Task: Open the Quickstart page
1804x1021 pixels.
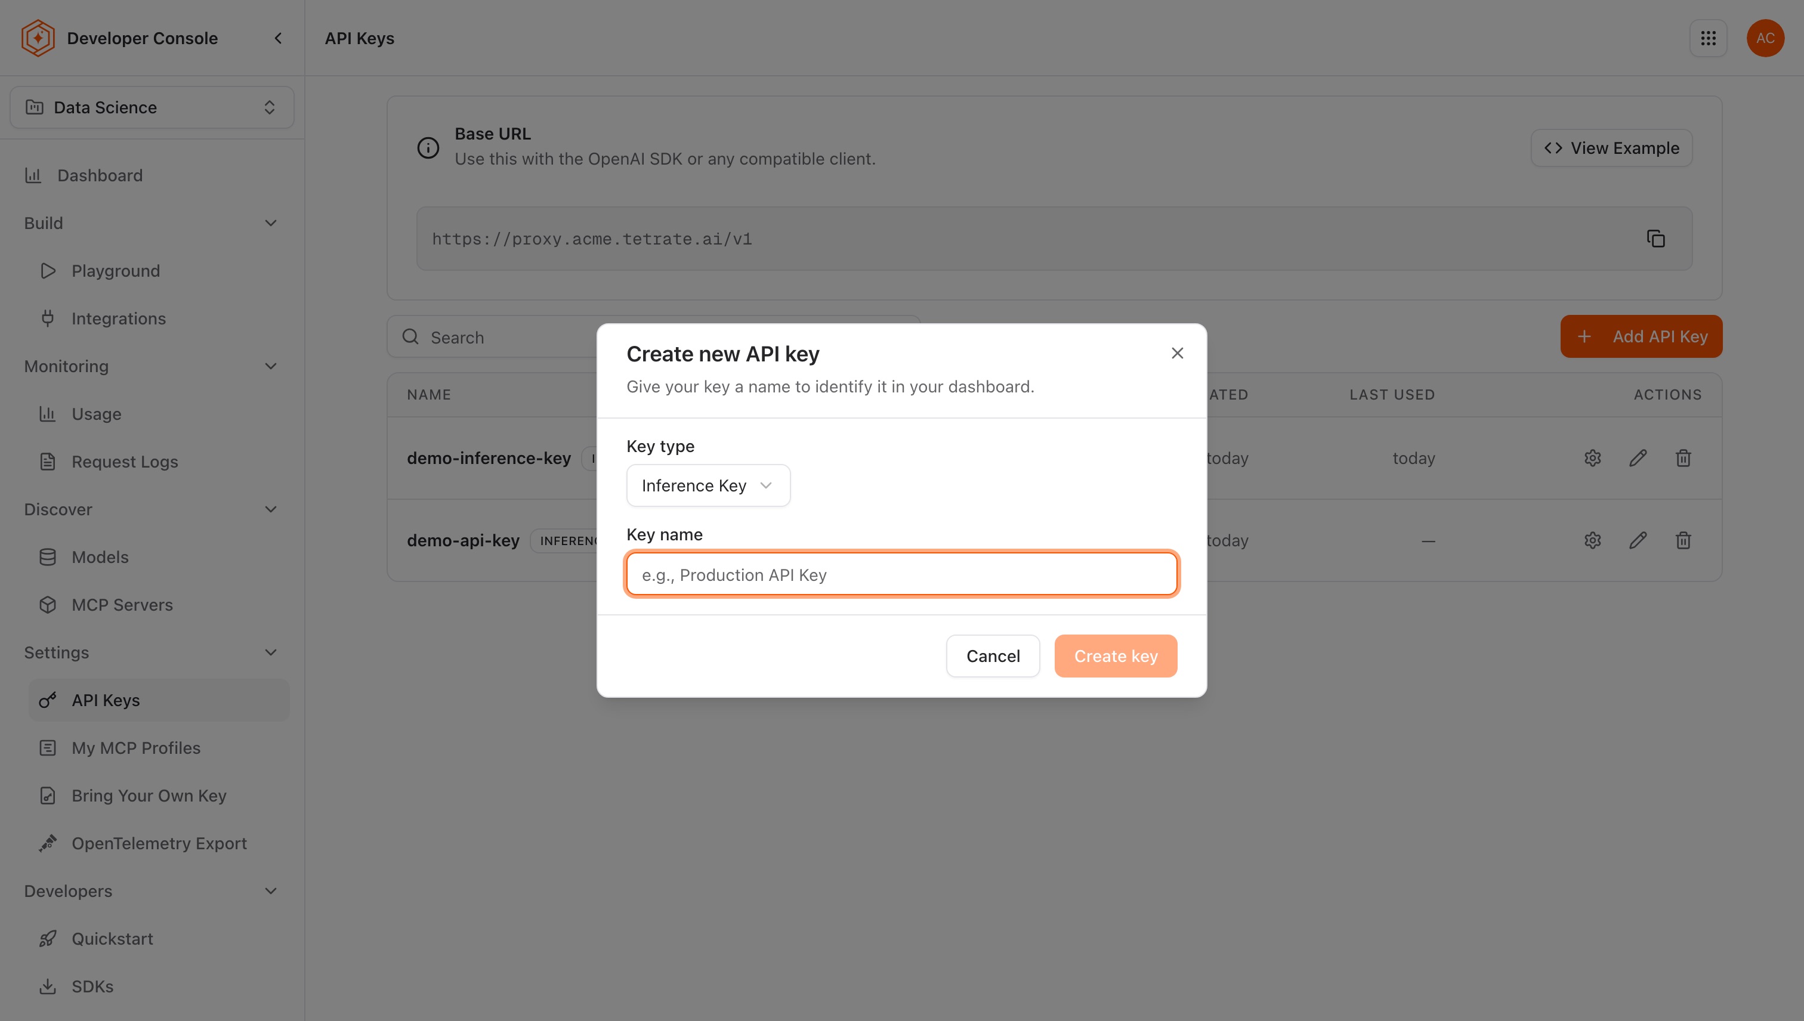Action: 159,938
